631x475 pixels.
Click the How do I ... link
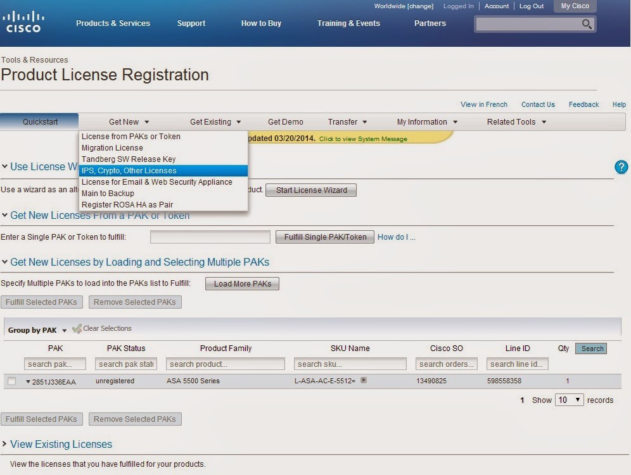397,237
